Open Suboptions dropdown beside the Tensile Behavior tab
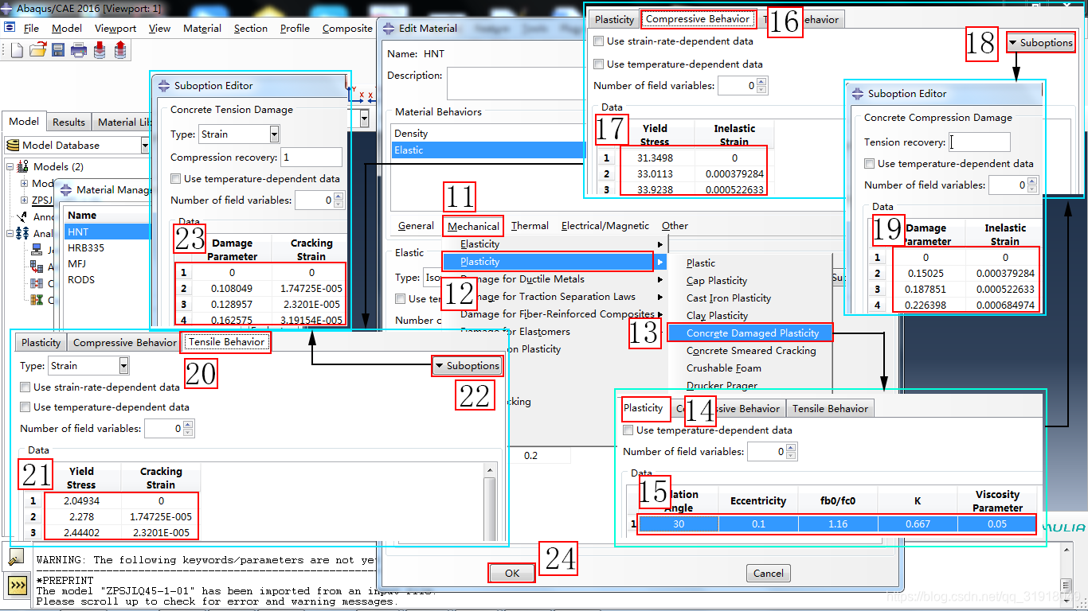This screenshot has height=611, width=1088. coord(467,366)
